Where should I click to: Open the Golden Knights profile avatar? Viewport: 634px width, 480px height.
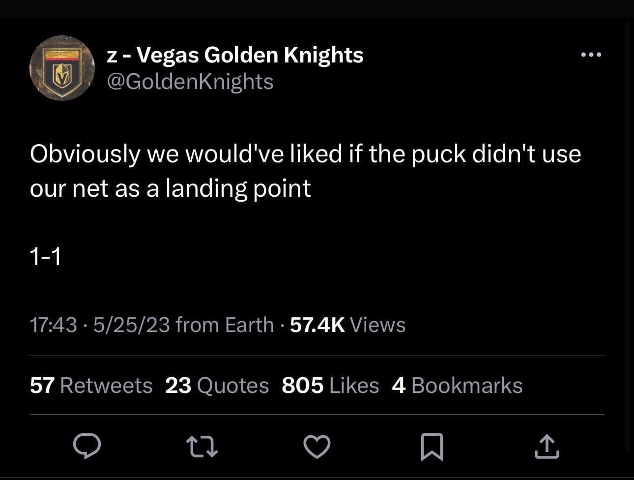(x=62, y=68)
